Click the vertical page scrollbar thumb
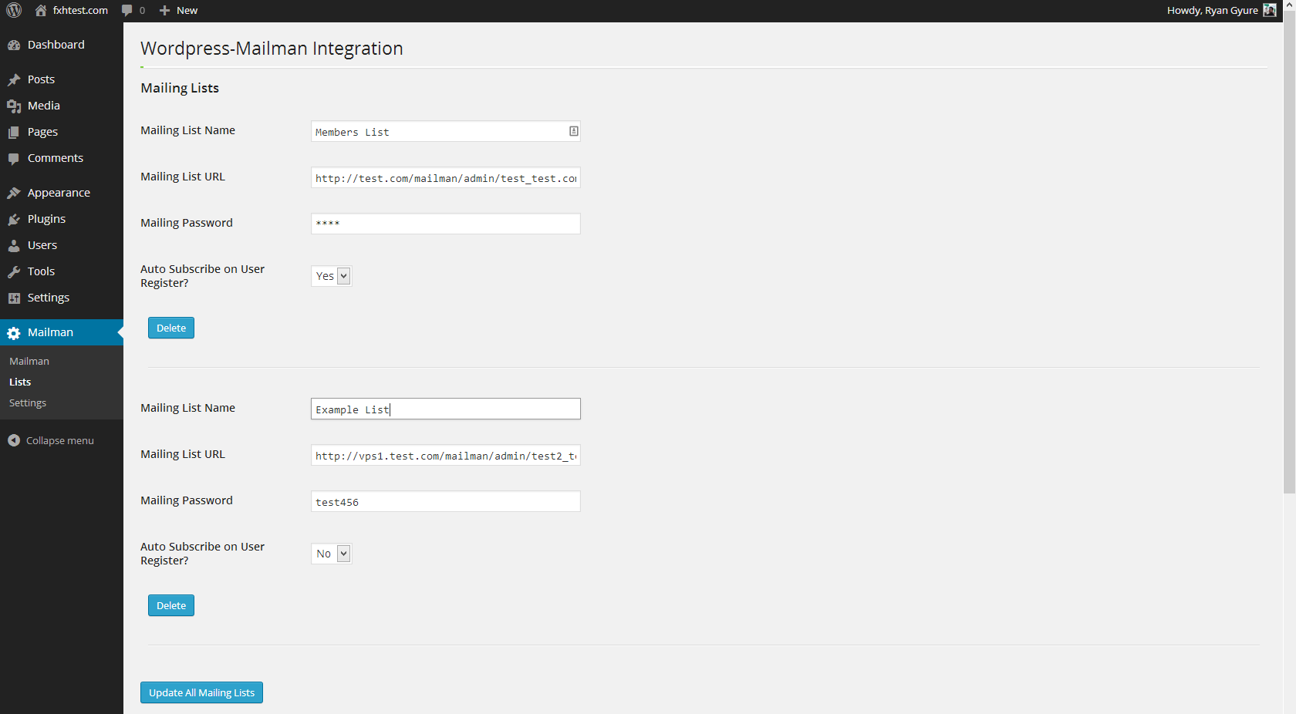This screenshot has height=714, width=1296. tap(1290, 252)
